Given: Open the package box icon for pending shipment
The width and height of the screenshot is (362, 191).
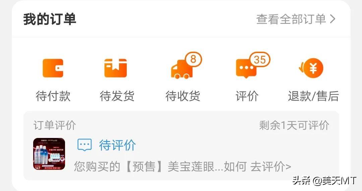Looking at the screenshot, I should pos(115,68).
